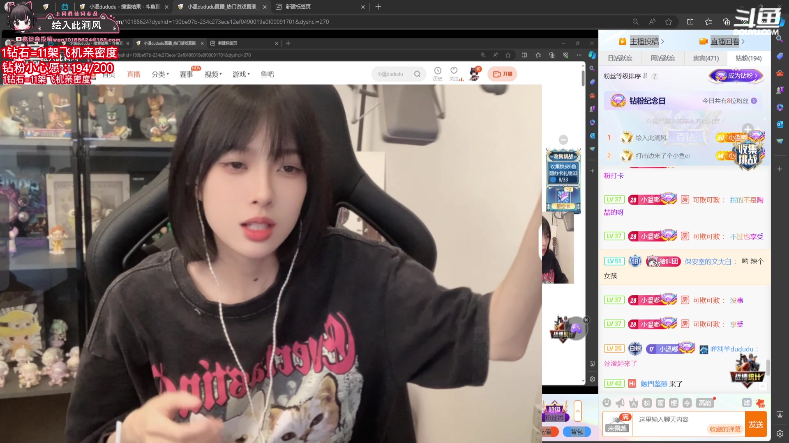Open the 鱼吧 navigation item
Image resolution: width=789 pixels, height=443 pixels.
(x=267, y=74)
